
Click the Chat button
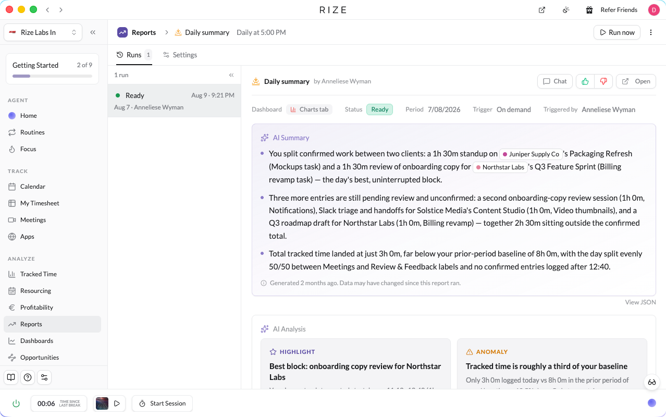(x=555, y=81)
